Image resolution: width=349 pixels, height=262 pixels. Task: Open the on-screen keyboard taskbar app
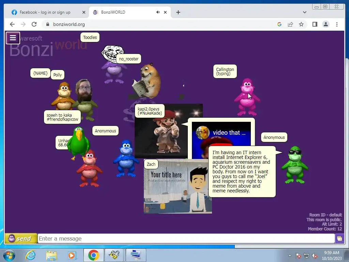point(136,255)
